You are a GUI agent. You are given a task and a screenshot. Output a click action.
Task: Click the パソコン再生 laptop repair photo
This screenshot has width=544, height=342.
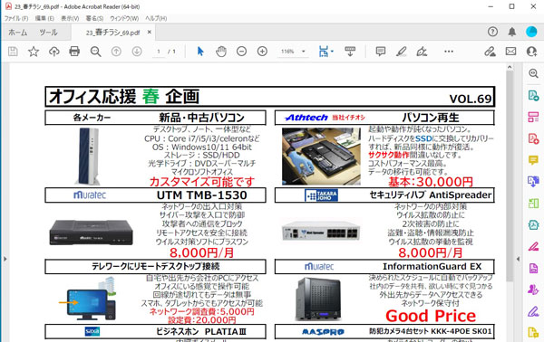click(x=321, y=157)
